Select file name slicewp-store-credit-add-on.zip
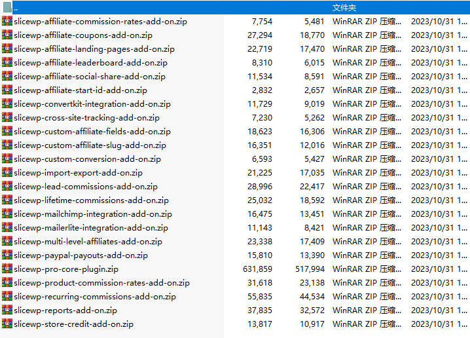470x338 pixels. pyautogui.click(x=73, y=324)
